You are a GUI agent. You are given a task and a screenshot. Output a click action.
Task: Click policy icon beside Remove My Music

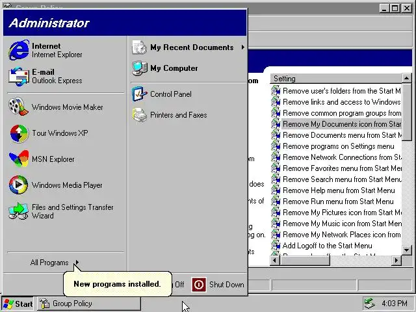(276, 224)
